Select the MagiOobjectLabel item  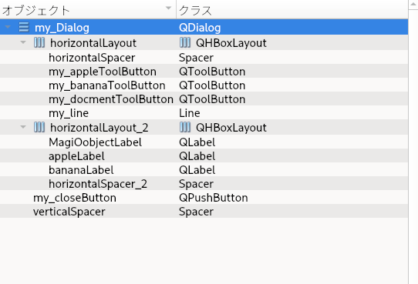point(95,142)
